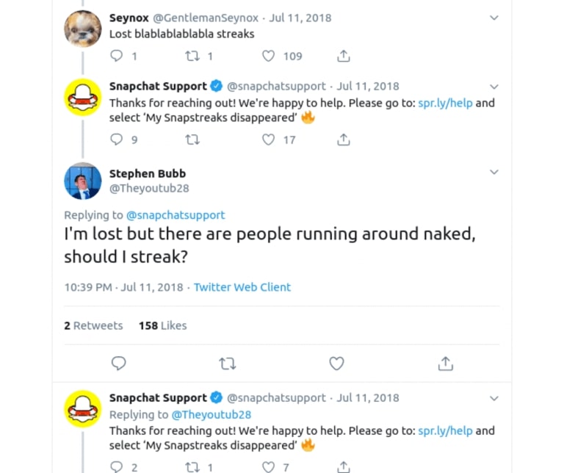Click the Twitter Web Client link
The height and width of the screenshot is (473, 564).
[x=242, y=287]
